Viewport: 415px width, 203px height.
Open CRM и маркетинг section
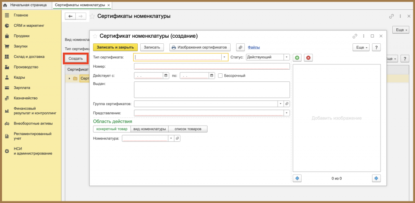point(29,26)
